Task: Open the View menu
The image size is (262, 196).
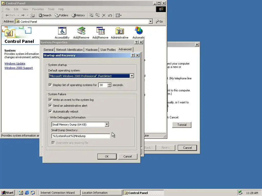Action: [x=25, y=9]
